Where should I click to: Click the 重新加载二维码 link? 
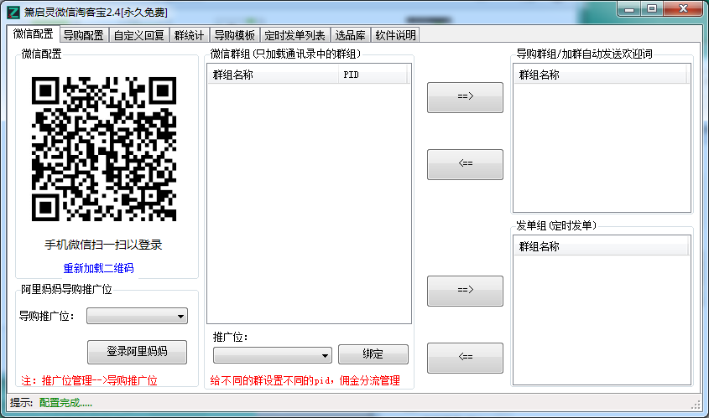tap(98, 268)
